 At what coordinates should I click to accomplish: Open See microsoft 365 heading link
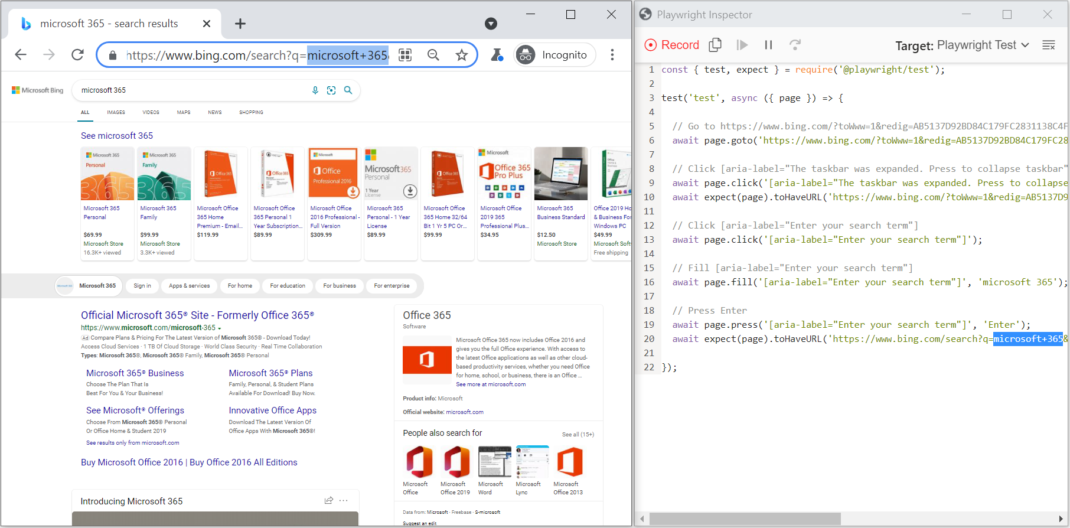[117, 136]
